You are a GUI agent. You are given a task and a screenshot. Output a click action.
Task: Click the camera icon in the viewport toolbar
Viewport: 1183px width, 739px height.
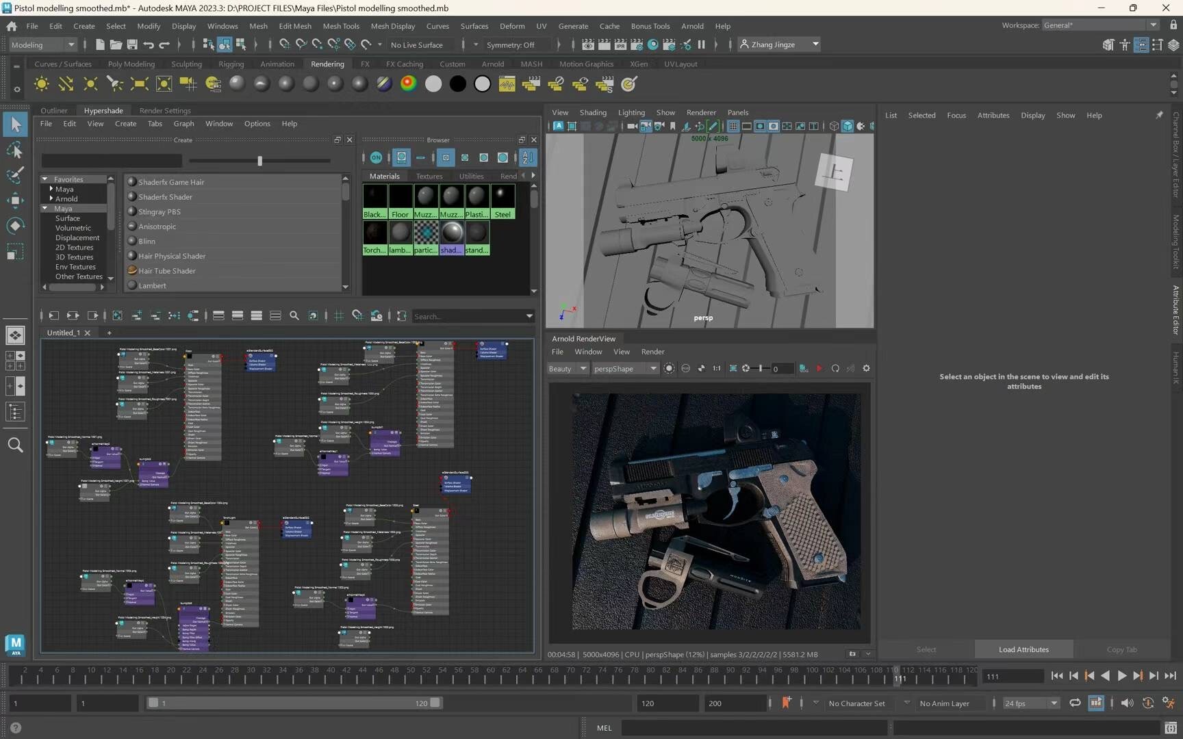[631, 126]
